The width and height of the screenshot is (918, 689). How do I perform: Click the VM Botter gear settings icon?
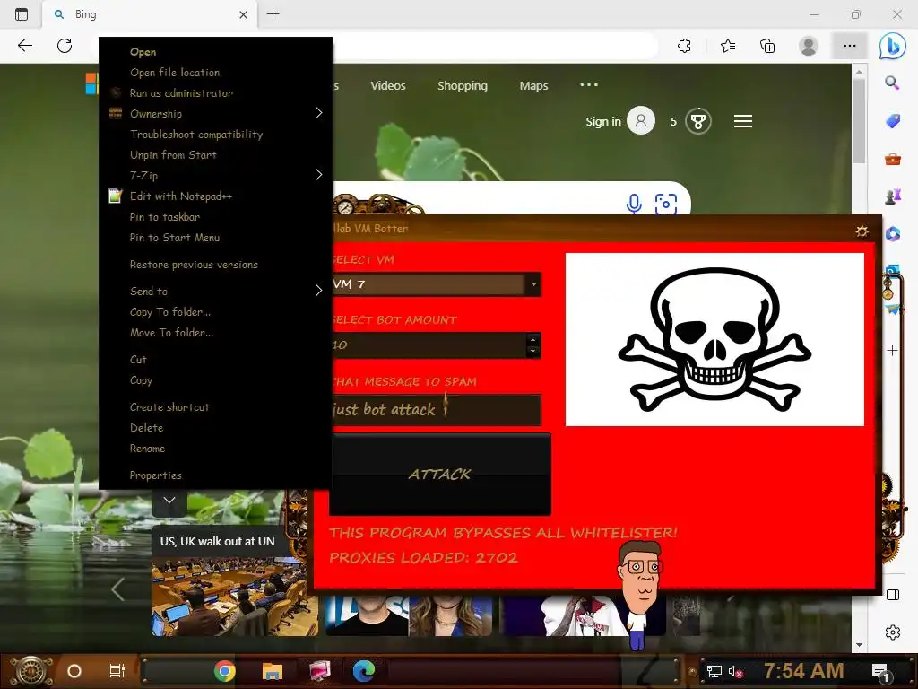tap(862, 231)
